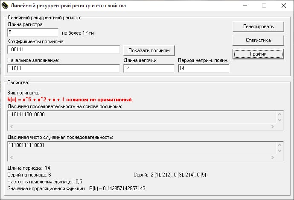Click the down arrow of the random sequence scrollbar

click(x=279, y=151)
